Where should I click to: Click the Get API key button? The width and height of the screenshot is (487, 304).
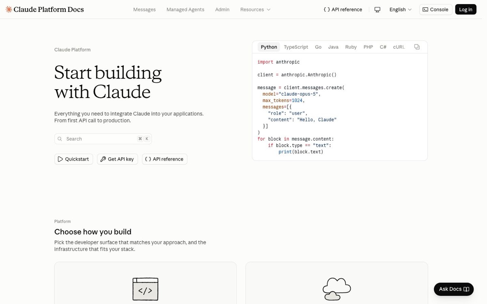[117, 159]
